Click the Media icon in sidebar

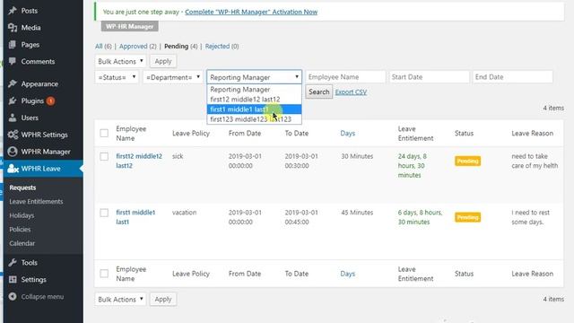point(13,28)
